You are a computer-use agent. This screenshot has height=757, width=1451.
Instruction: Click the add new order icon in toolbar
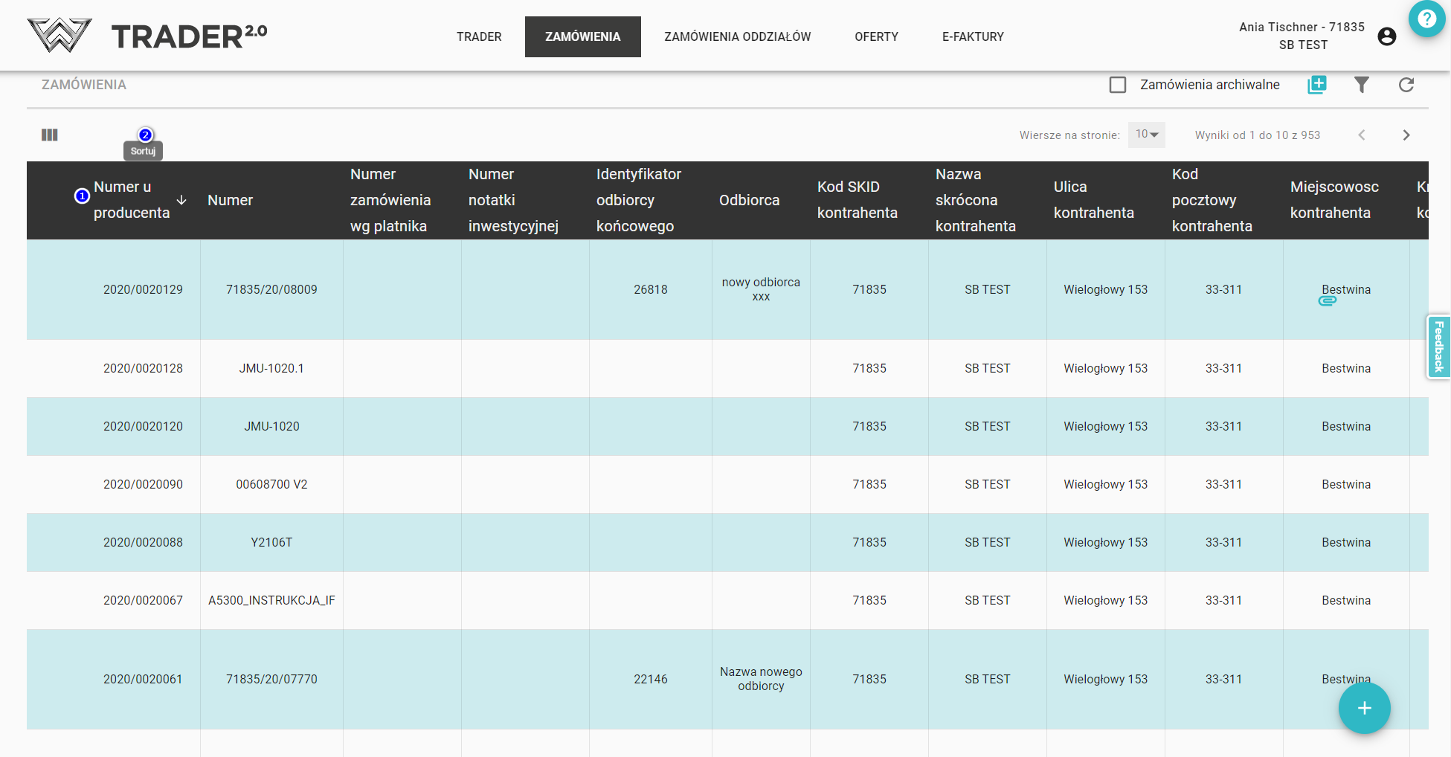pyautogui.click(x=1316, y=85)
